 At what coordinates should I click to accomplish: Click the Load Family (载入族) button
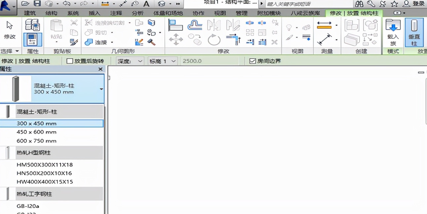coord(393,32)
